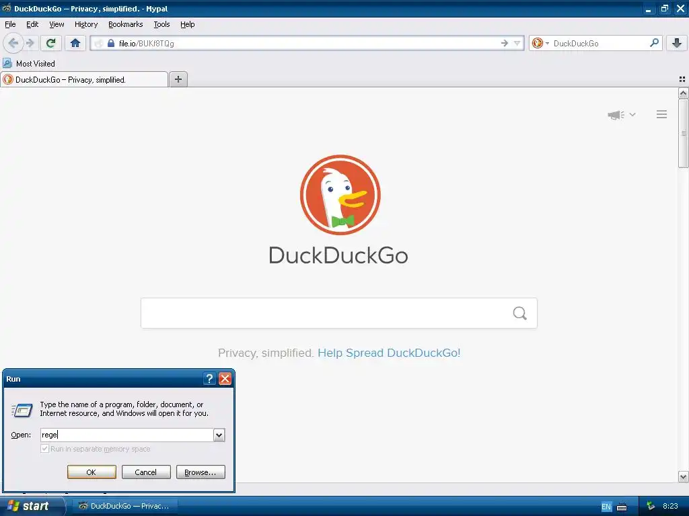Open the Edit menu

click(x=32, y=24)
